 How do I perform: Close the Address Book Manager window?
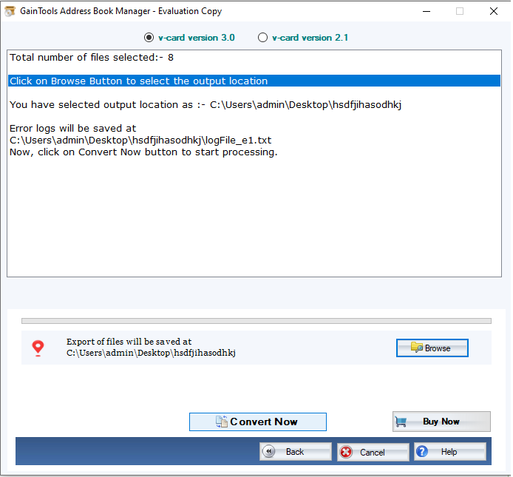tap(494, 11)
